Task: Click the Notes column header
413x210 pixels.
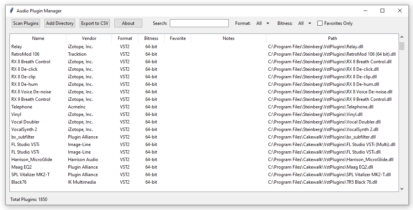Action: pos(229,38)
